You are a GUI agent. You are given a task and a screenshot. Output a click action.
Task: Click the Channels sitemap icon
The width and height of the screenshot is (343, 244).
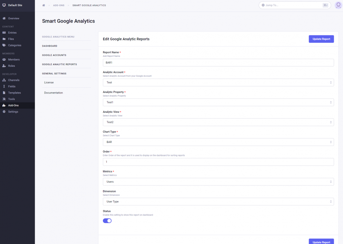point(4,80)
